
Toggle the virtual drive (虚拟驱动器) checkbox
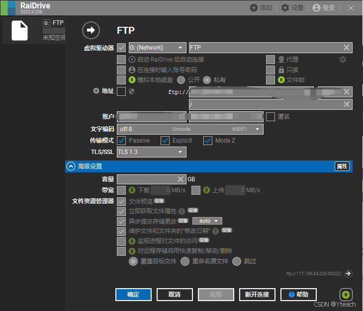point(121,48)
